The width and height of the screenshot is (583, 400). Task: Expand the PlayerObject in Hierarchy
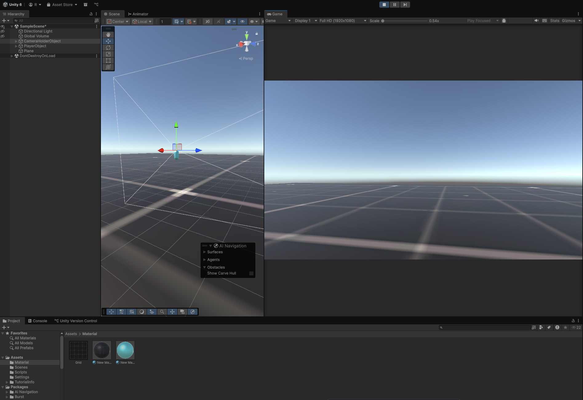[x=16, y=46]
